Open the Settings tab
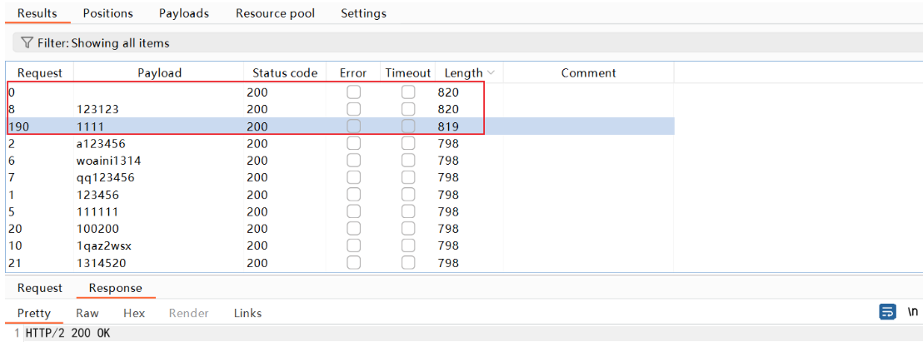Screen dimensions: 923x342 363,13
